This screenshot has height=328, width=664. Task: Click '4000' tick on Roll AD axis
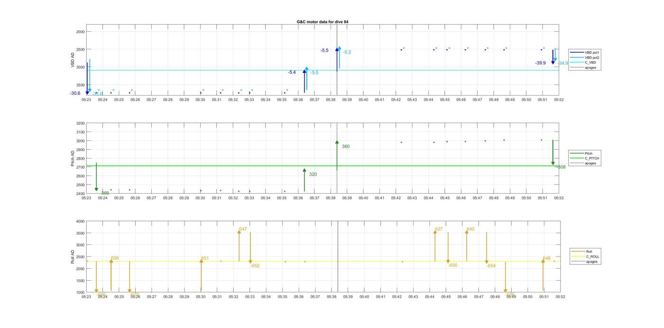tap(80, 222)
